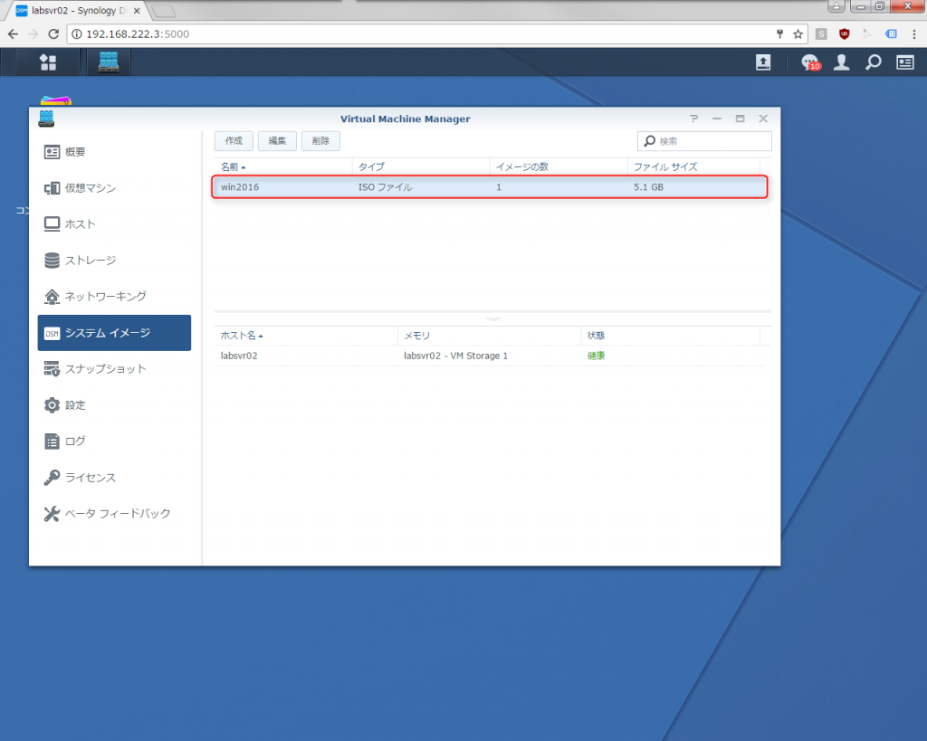
Task: Close the Virtual Machine Manager window
Action: (x=763, y=119)
